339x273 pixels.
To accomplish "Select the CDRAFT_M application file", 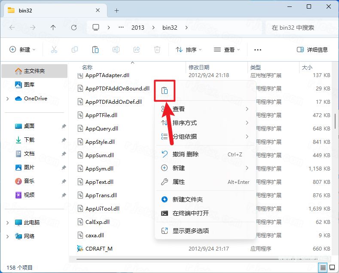I will pyautogui.click(x=95, y=248).
